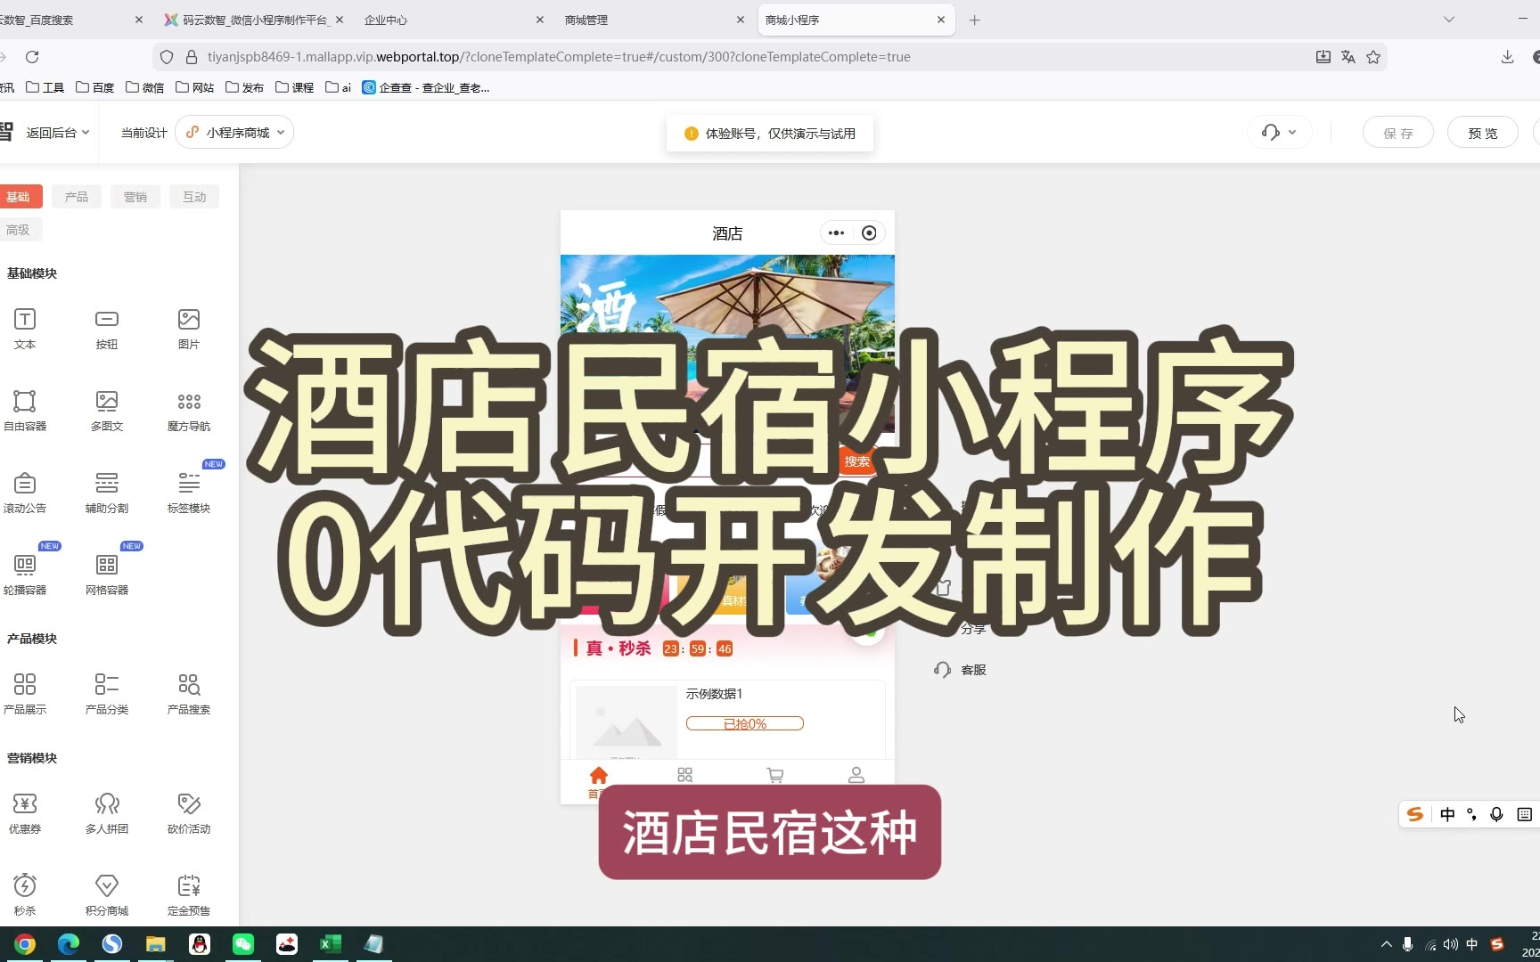Open WeChat from the taskbar
The height and width of the screenshot is (962, 1540).
point(243,944)
